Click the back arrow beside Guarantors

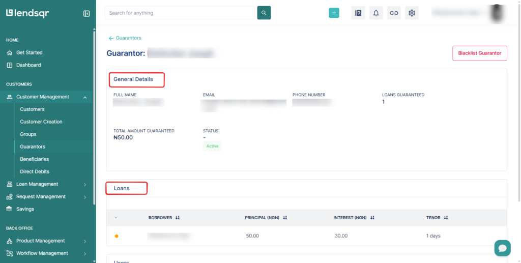(111, 38)
